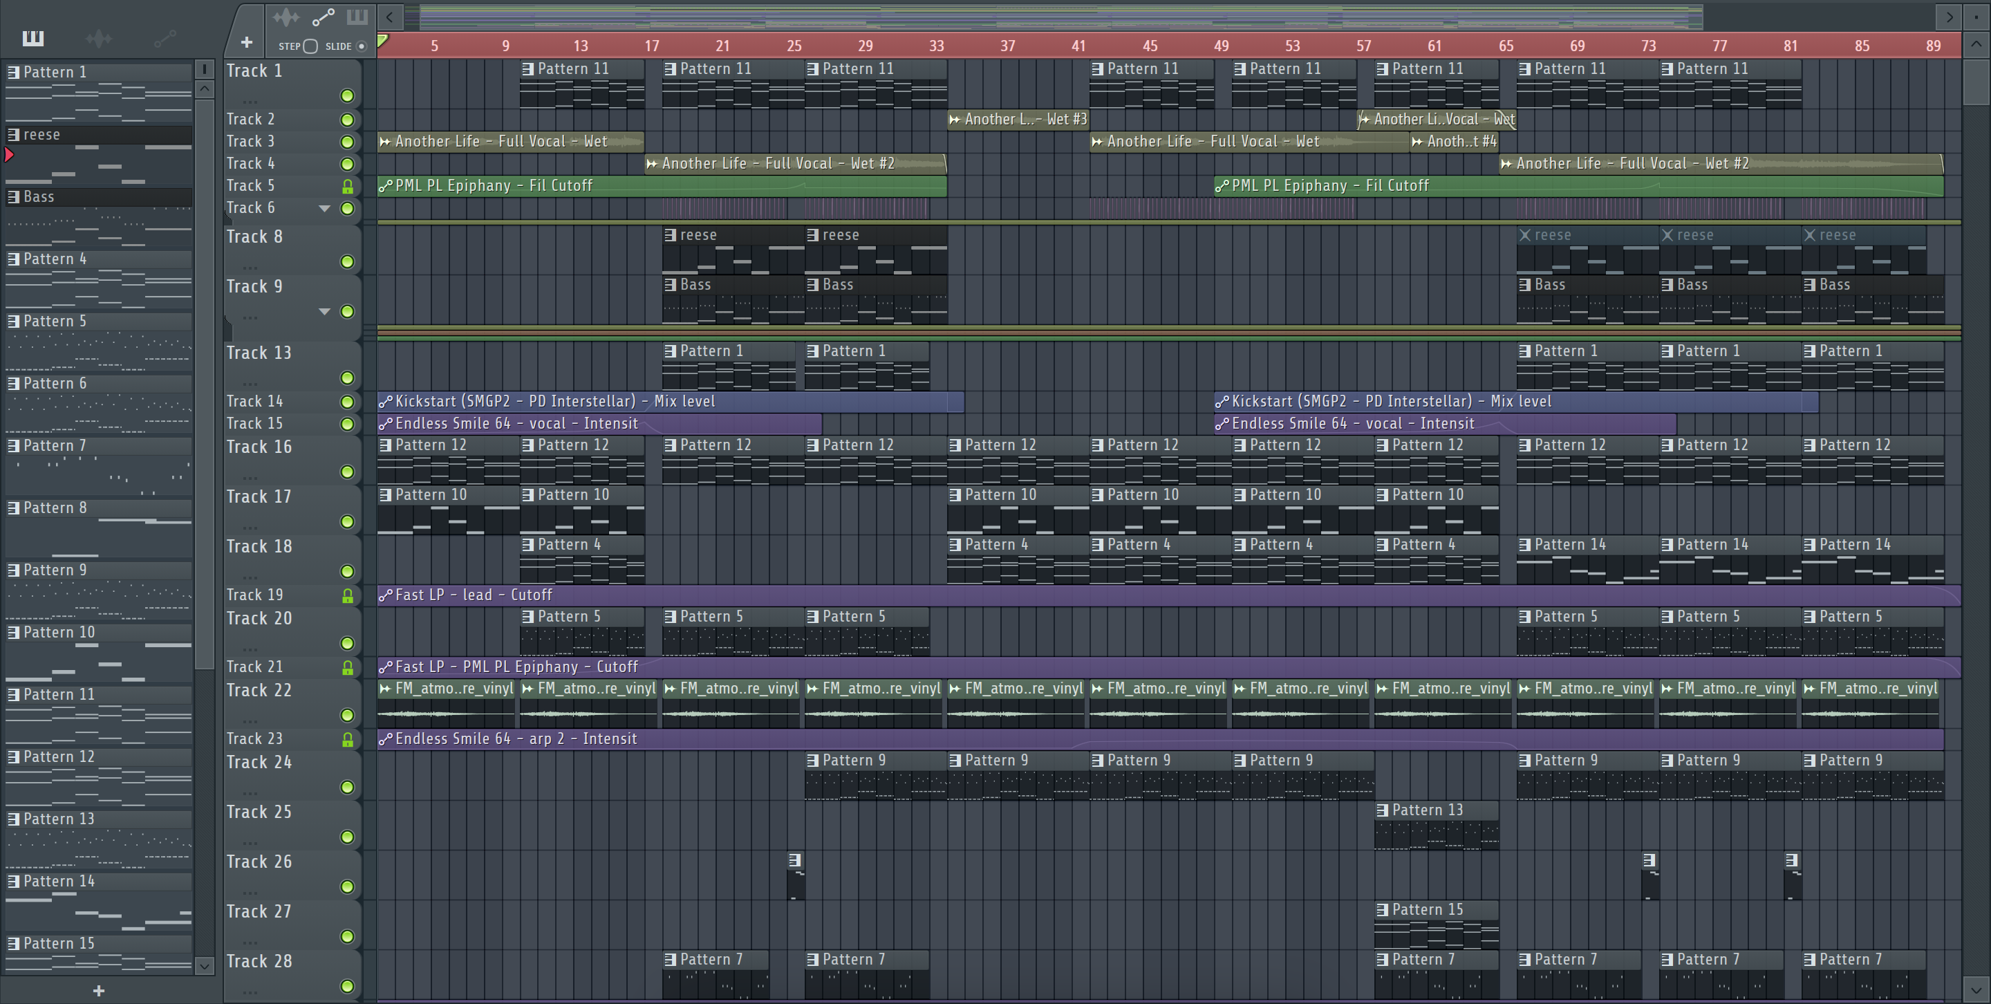
Task: Show pattern clips in picker panel
Action: 33,38
